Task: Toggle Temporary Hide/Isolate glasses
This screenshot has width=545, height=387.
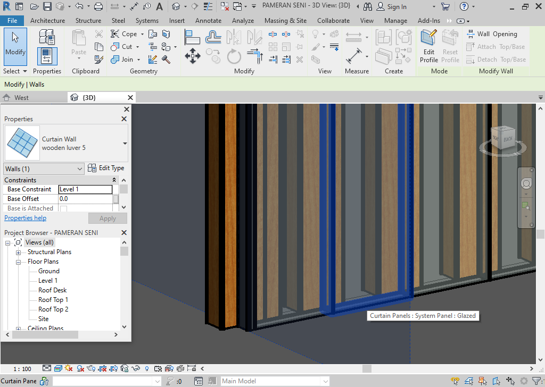Action: point(135,368)
